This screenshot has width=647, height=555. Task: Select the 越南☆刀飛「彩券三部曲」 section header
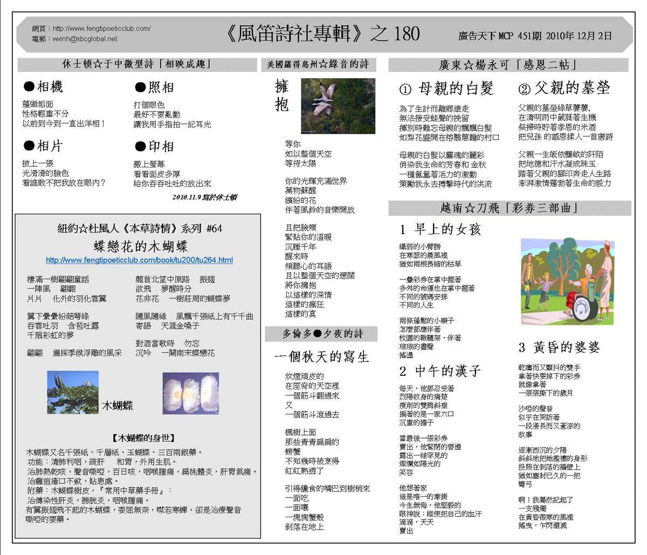[x=509, y=208]
